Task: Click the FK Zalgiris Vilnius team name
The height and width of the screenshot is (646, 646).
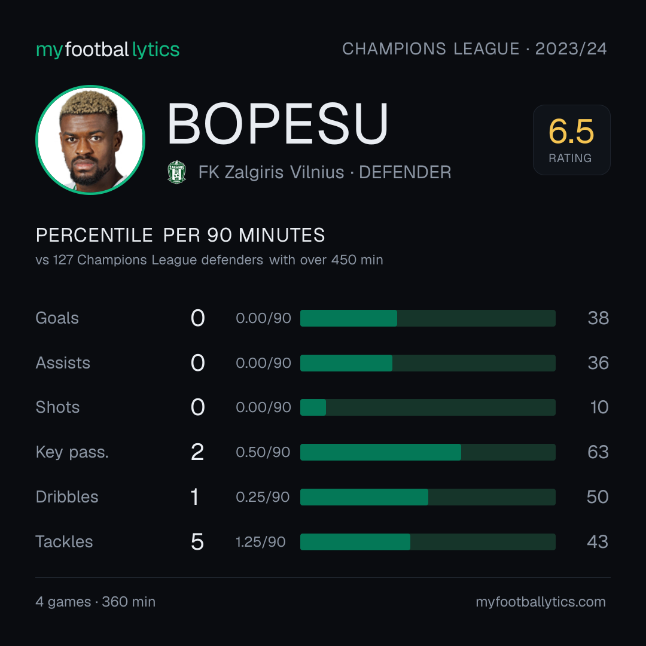Action: 271,172
